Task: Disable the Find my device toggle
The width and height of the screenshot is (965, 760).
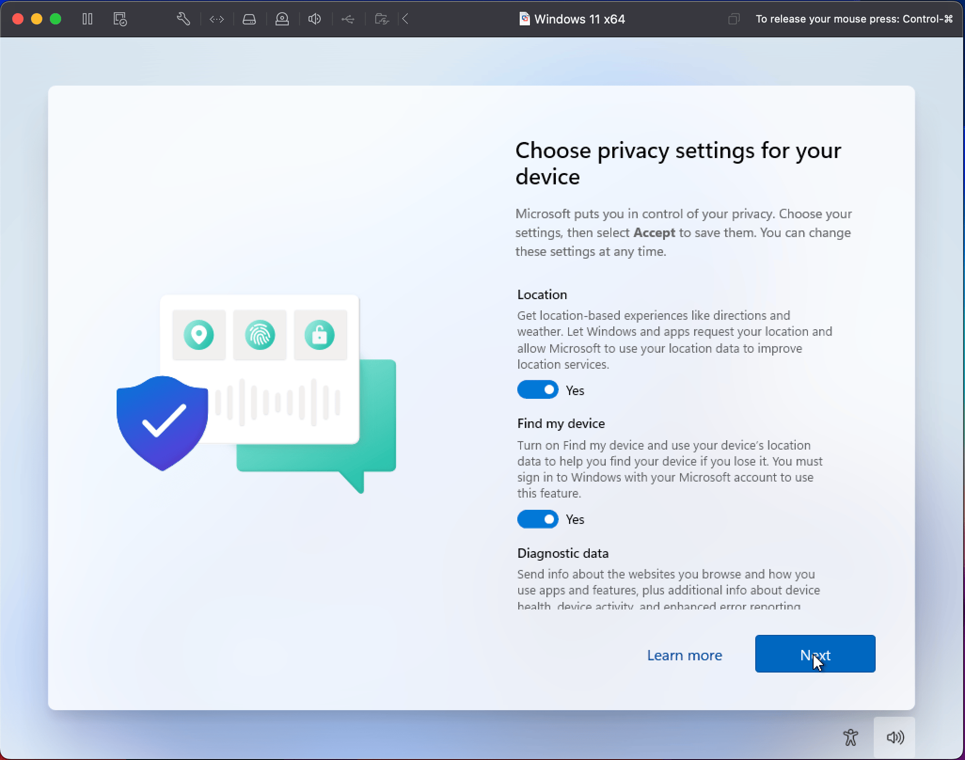Action: [x=538, y=519]
